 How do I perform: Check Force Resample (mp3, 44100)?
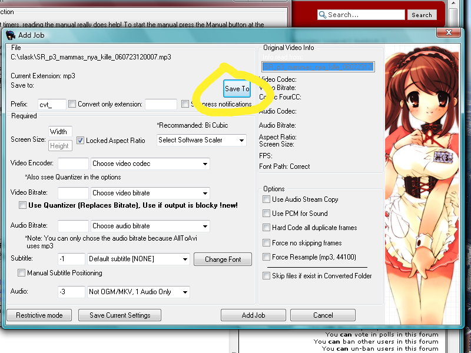(266, 257)
